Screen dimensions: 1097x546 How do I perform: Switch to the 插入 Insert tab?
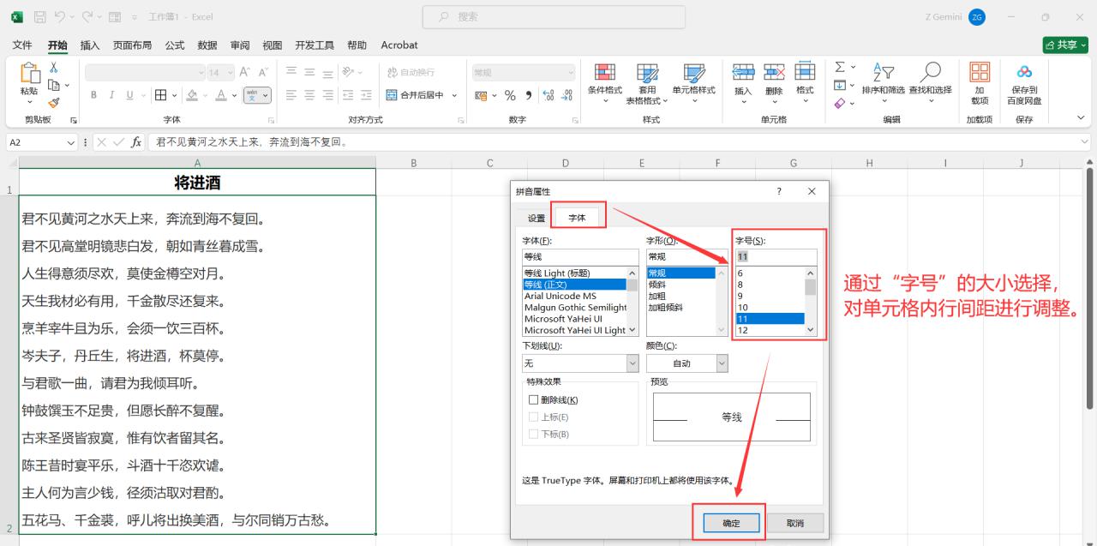click(90, 45)
